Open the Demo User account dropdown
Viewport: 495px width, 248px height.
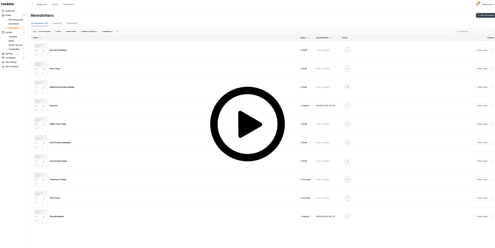tap(488, 4)
